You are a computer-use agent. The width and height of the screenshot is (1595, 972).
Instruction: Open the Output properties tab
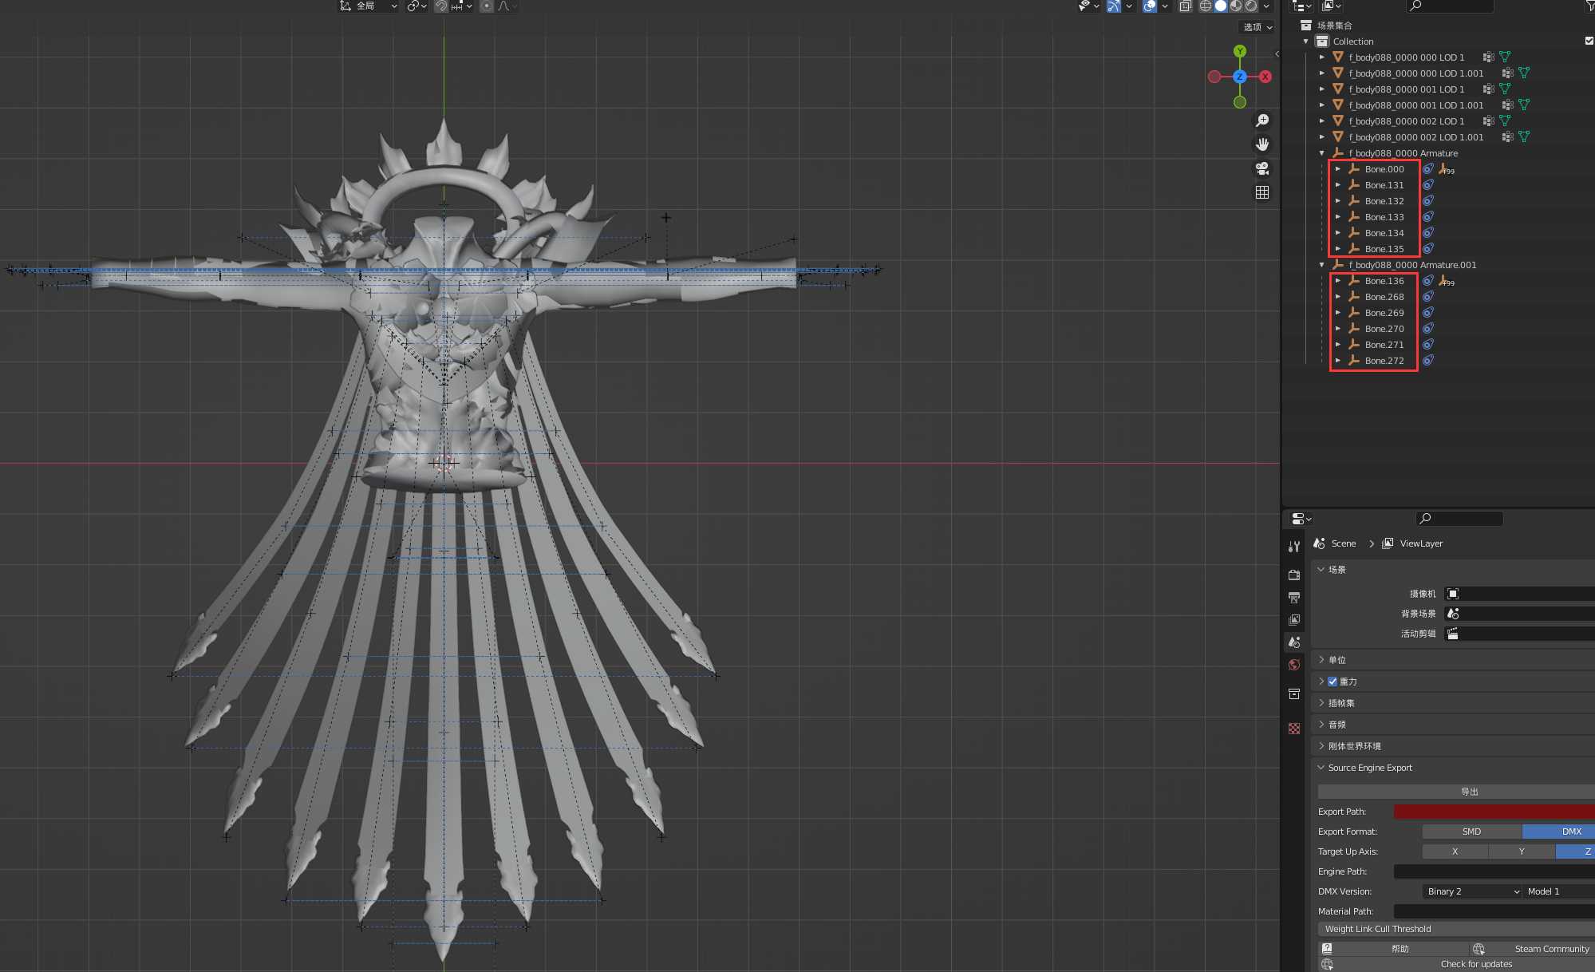[x=1294, y=597]
